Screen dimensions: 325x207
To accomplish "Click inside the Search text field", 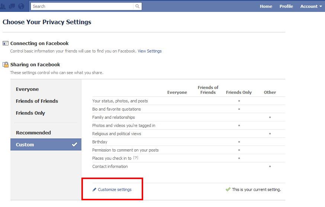I will click(82, 6).
